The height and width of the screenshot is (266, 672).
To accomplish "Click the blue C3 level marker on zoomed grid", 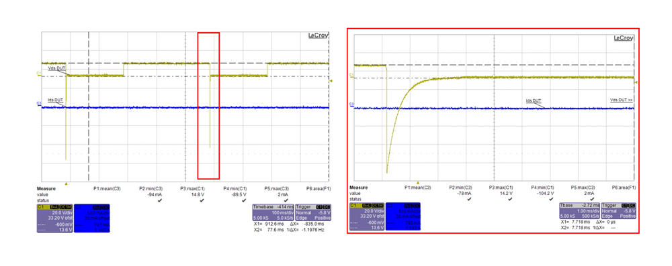I will click(x=351, y=104).
